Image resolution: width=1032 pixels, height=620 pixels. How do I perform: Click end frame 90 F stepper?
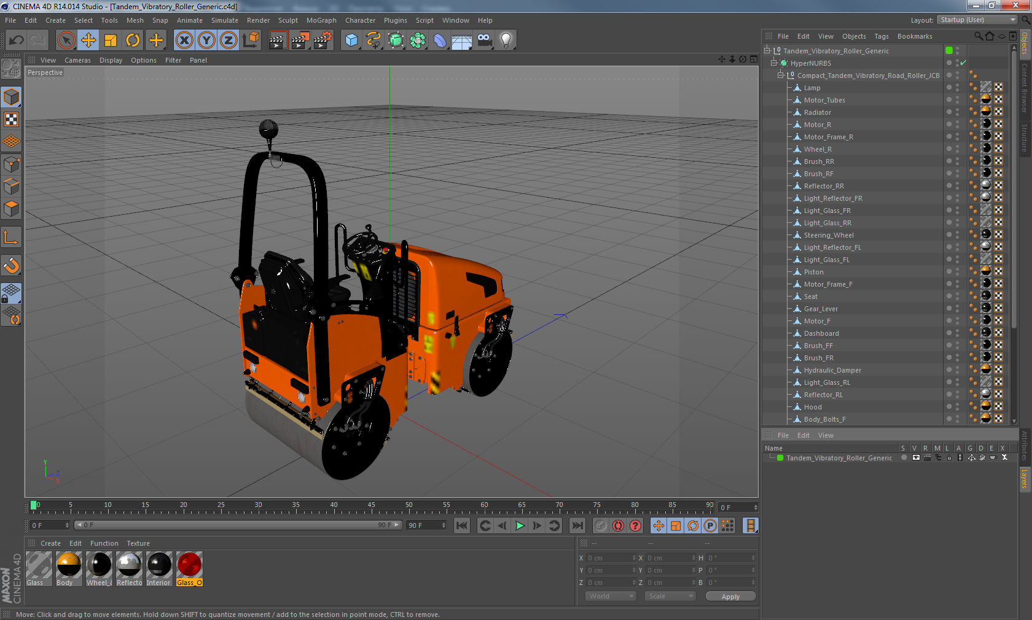(444, 525)
